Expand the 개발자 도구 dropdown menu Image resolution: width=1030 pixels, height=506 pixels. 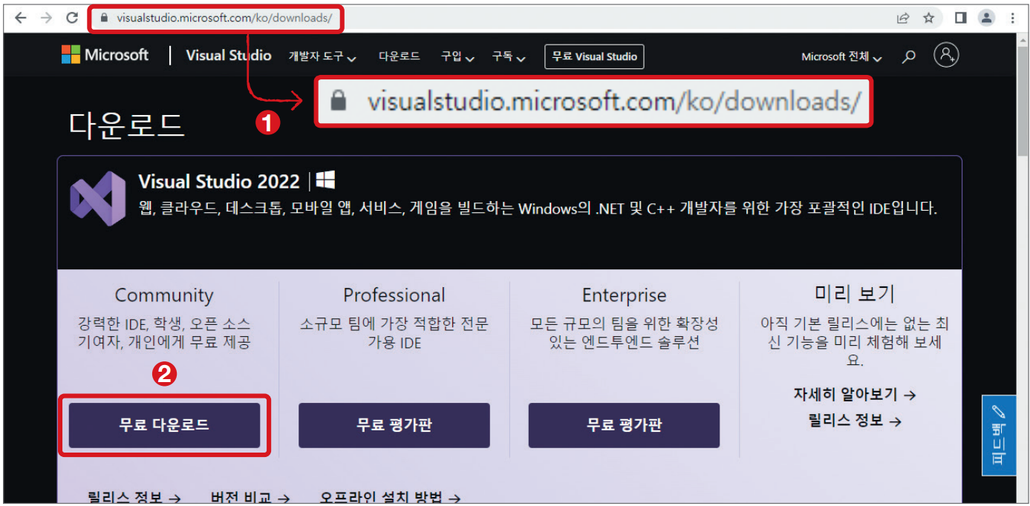point(316,56)
